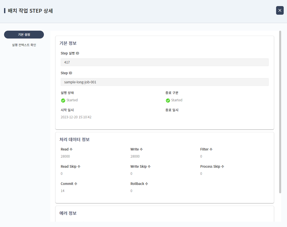This screenshot has width=287, height=227.
Task: Click the Filter 수 label
Action: coord(206,149)
